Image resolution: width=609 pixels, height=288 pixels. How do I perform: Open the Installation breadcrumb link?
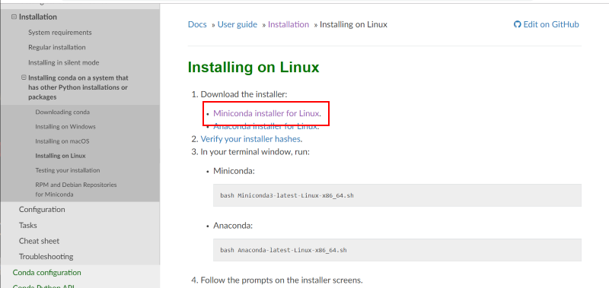point(289,24)
